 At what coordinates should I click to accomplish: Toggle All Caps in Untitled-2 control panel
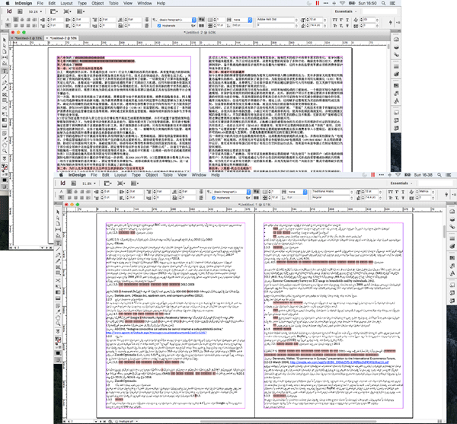point(335,20)
